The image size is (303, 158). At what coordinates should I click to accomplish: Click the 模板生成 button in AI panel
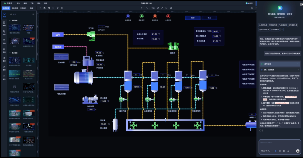(293, 25)
